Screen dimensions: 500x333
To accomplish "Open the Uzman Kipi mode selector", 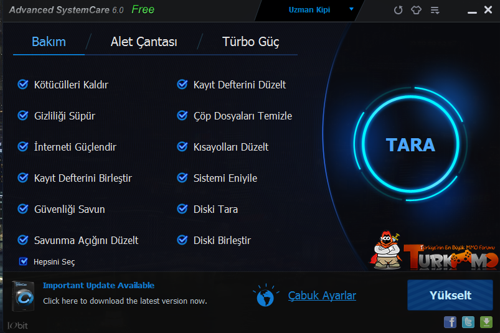I will pyautogui.click(x=309, y=10).
